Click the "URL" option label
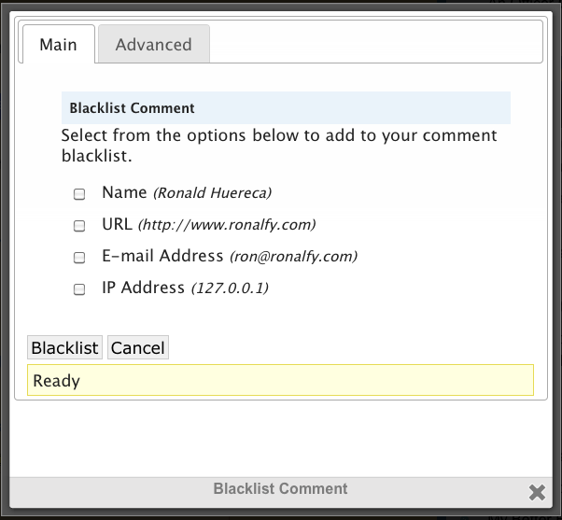 tap(118, 224)
